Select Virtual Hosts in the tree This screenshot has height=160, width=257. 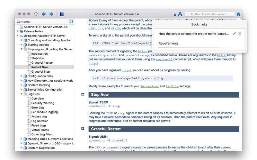(40, 130)
